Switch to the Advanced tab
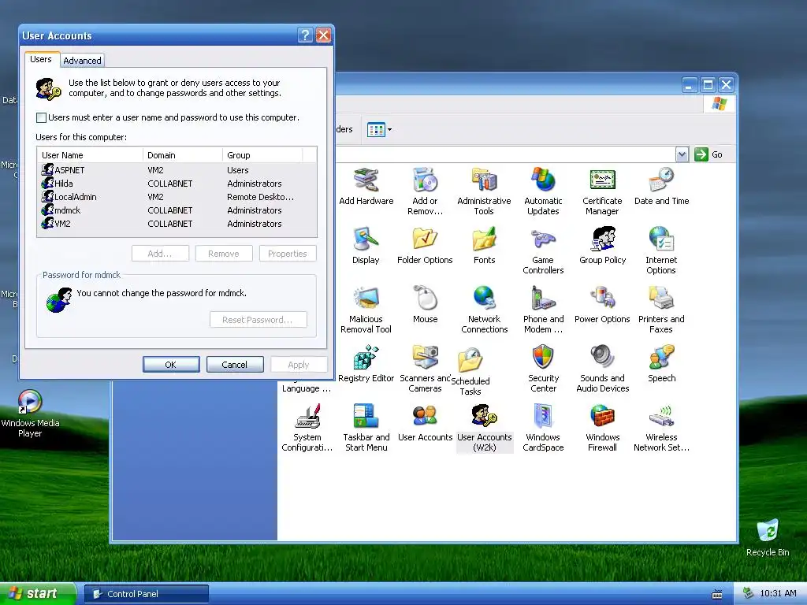807x605 pixels. pyautogui.click(x=82, y=60)
